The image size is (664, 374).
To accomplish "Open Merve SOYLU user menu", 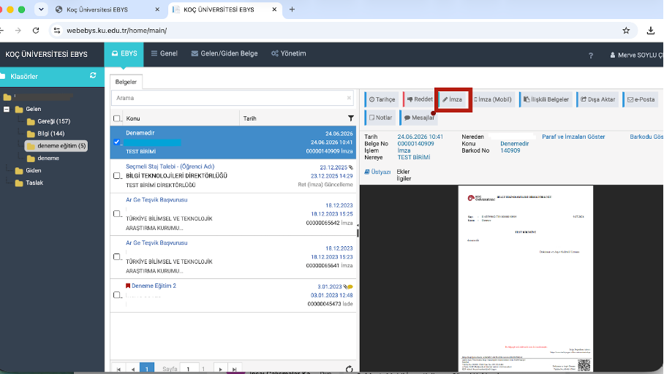I will point(636,55).
